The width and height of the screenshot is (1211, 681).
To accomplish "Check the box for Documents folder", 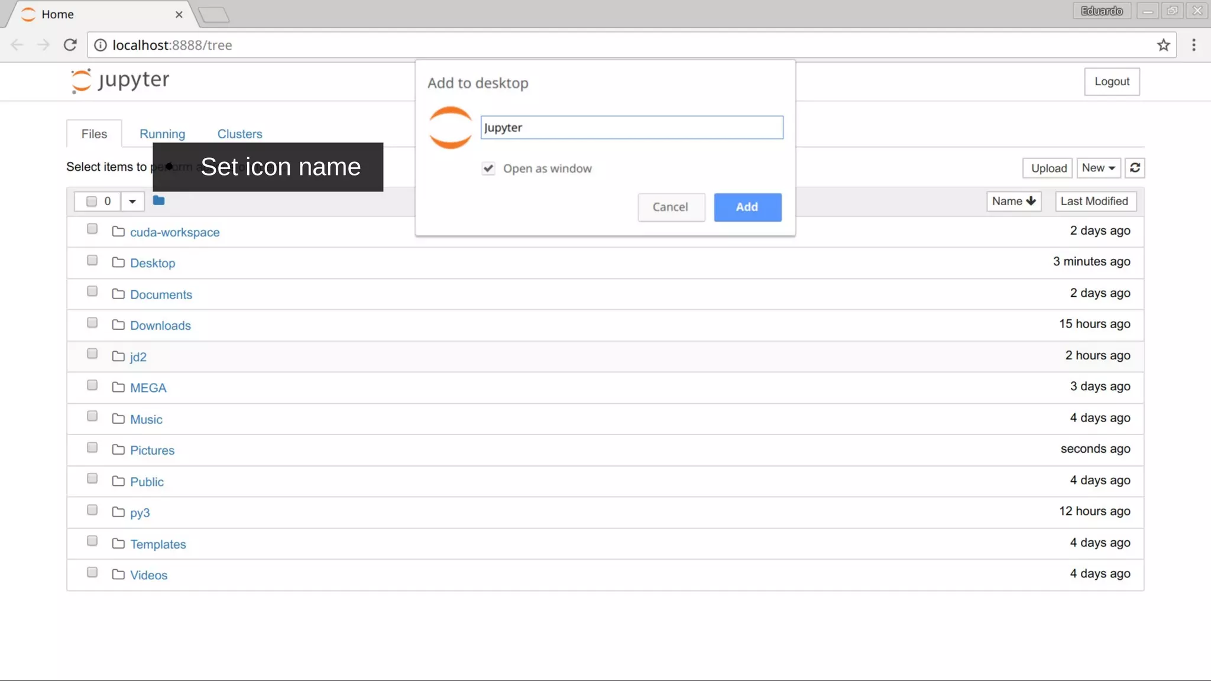I will (x=92, y=291).
